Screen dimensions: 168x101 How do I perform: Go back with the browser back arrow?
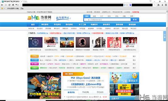2,5
